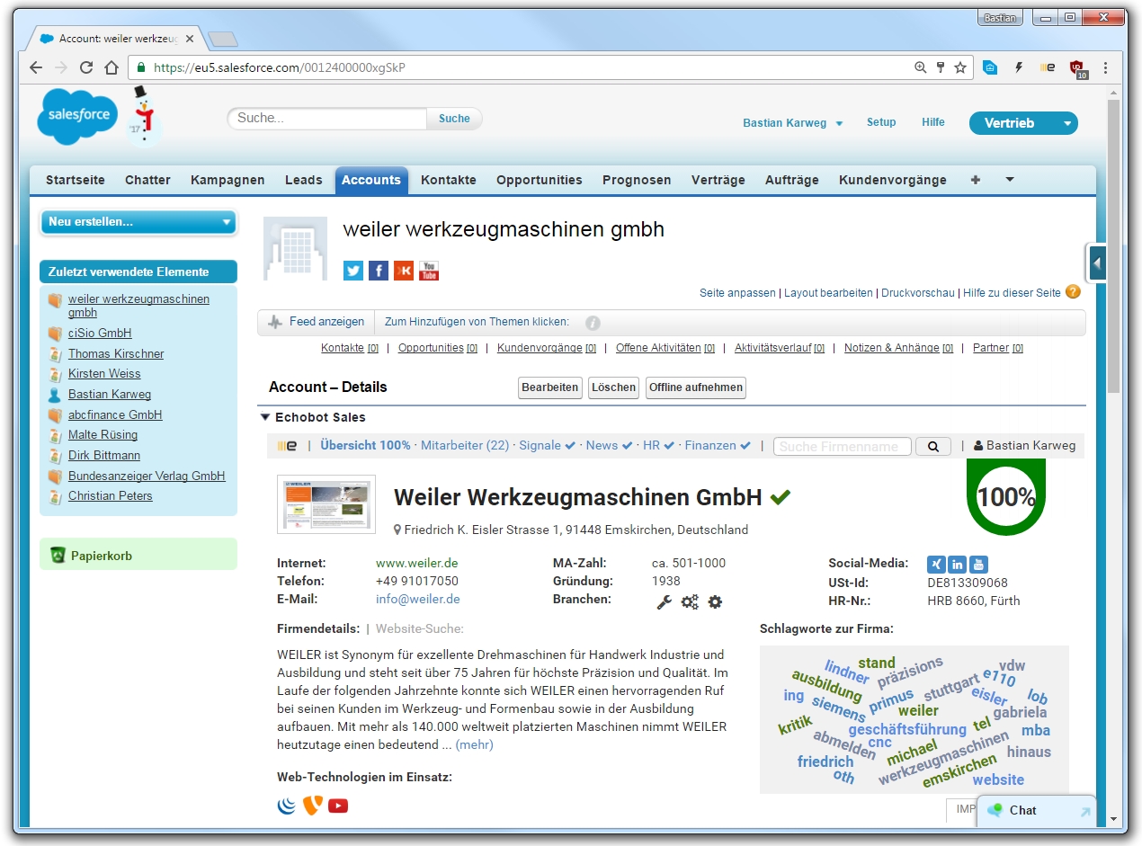Expand the collapsed right sidebar arrow

click(x=1096, y=263)
